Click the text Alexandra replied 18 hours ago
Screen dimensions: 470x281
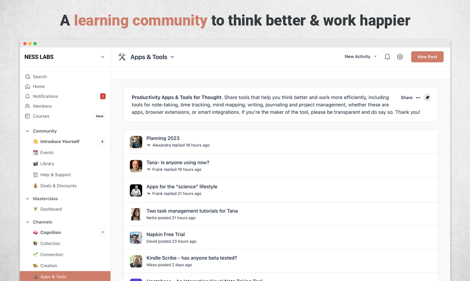coord(181,145)
